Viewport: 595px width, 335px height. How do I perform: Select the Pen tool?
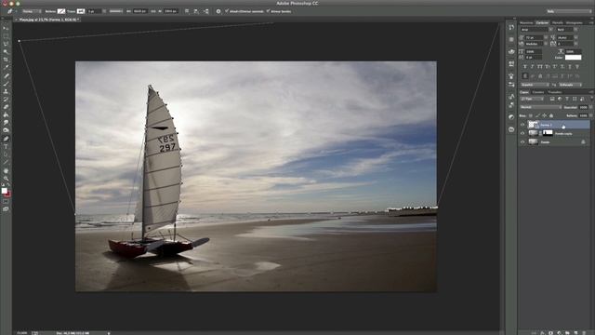(x=6, y=139)
